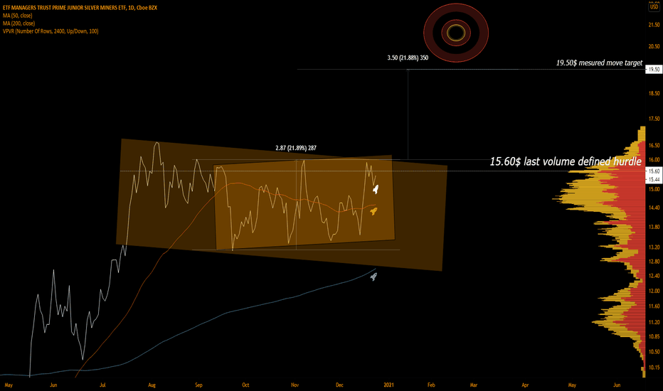Click the 17.50 price axis value

coord(654,119)
